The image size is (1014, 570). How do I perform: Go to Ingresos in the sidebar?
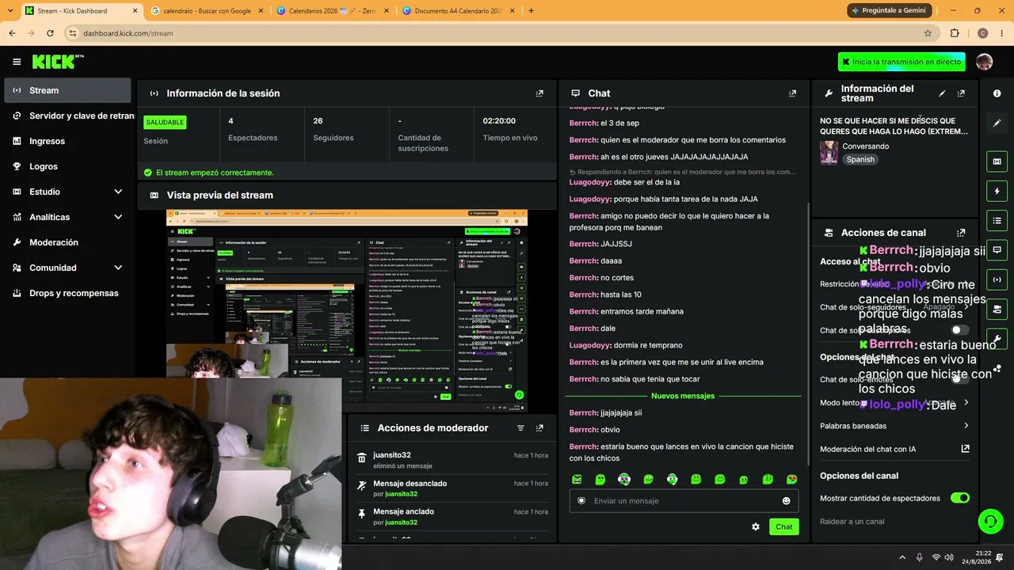[x=67, y=141]
